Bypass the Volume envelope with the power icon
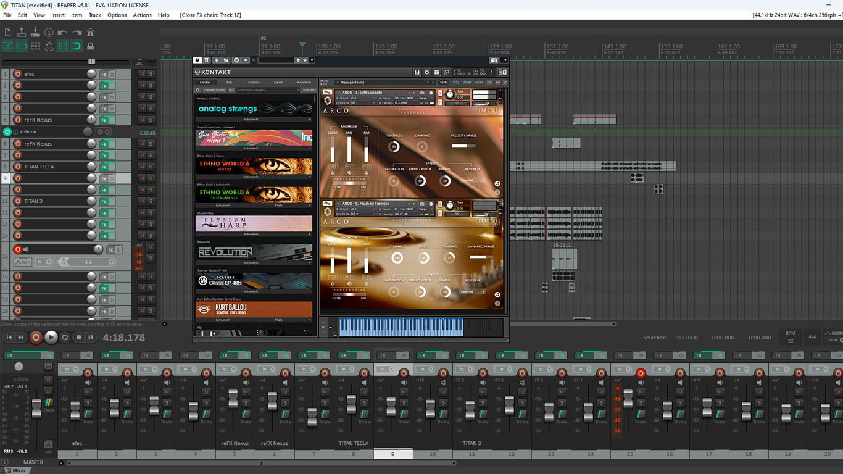 pyautogui.click(x=15, y=131)
